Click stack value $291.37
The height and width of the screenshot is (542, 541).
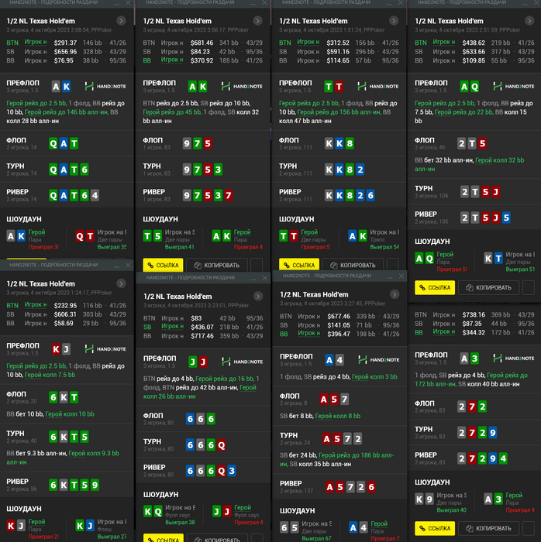point(65,43)
